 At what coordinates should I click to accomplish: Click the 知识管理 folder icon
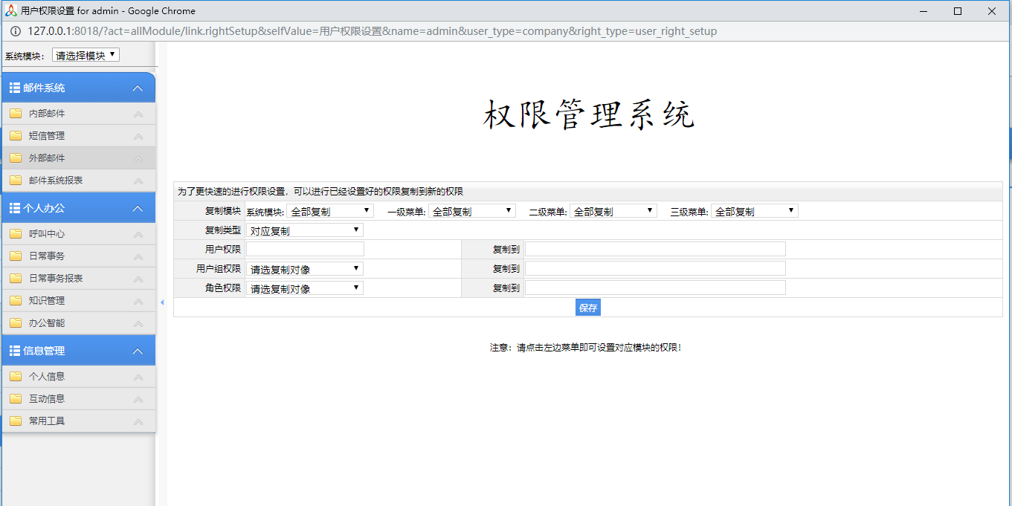click(16, 300)
